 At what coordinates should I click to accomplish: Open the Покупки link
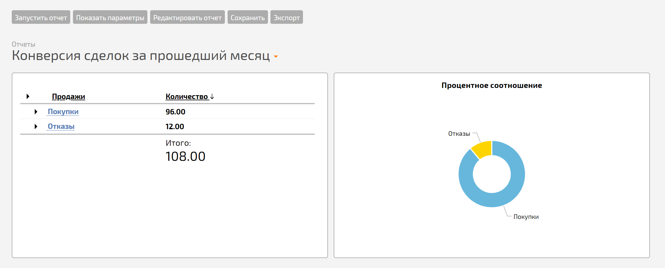point(63,112)
